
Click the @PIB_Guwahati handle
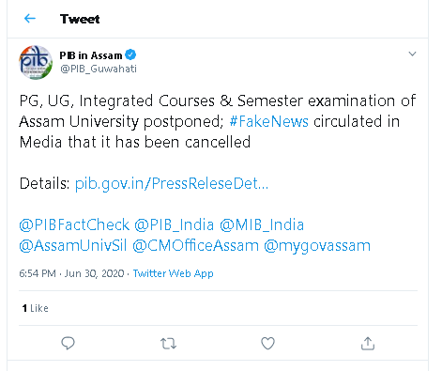pos(99,69)
